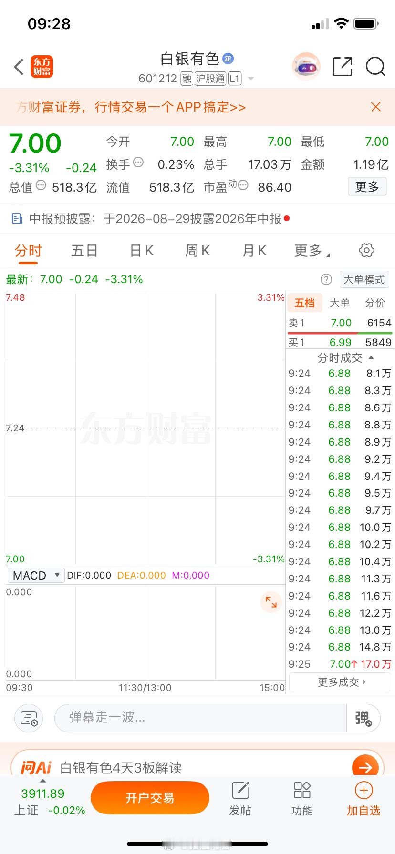
Task: Switch to the 周K tab
Action: click(197, 251)
